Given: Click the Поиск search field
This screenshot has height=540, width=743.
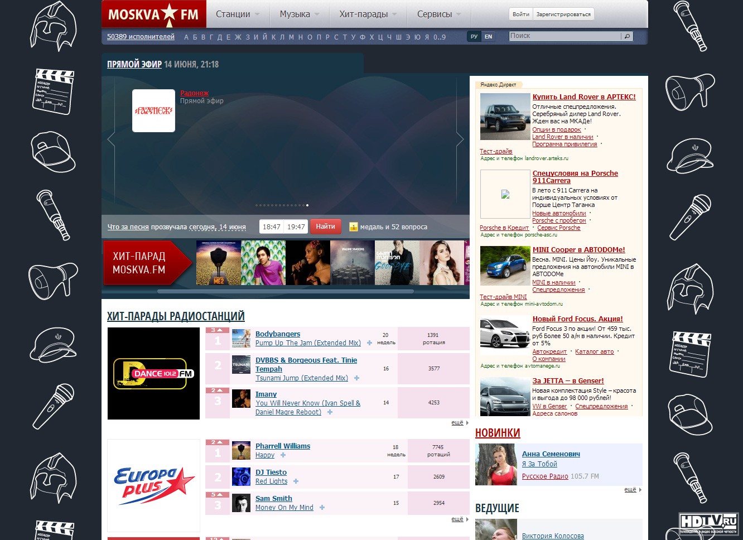Looking at the screenshot, I should point(565,36).
